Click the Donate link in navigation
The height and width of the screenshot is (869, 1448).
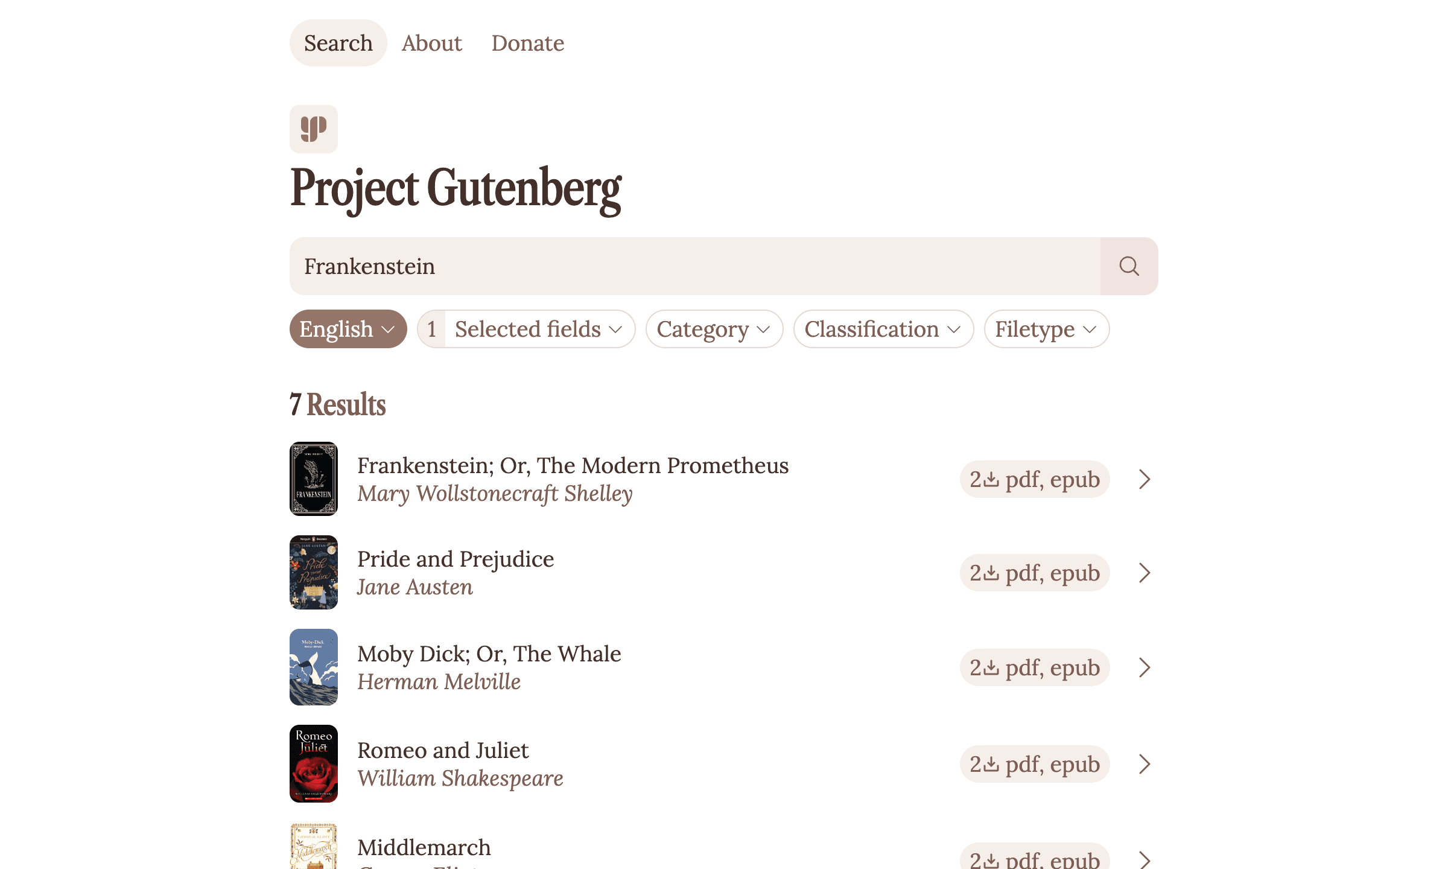527,42
